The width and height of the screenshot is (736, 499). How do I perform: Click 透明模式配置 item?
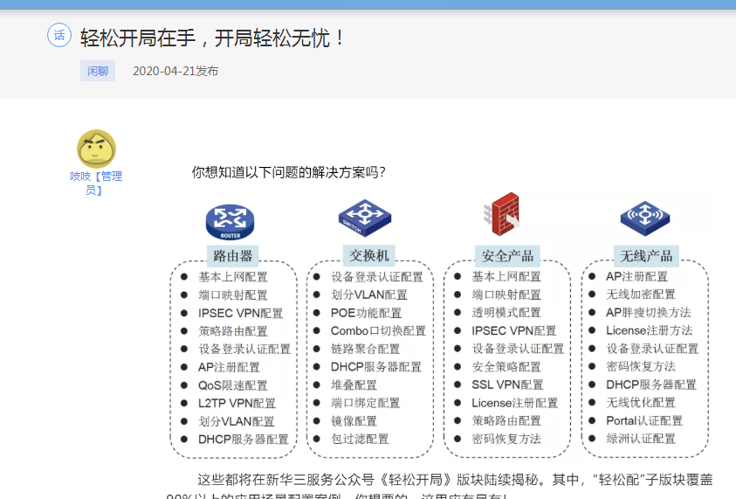pos(506,313)
